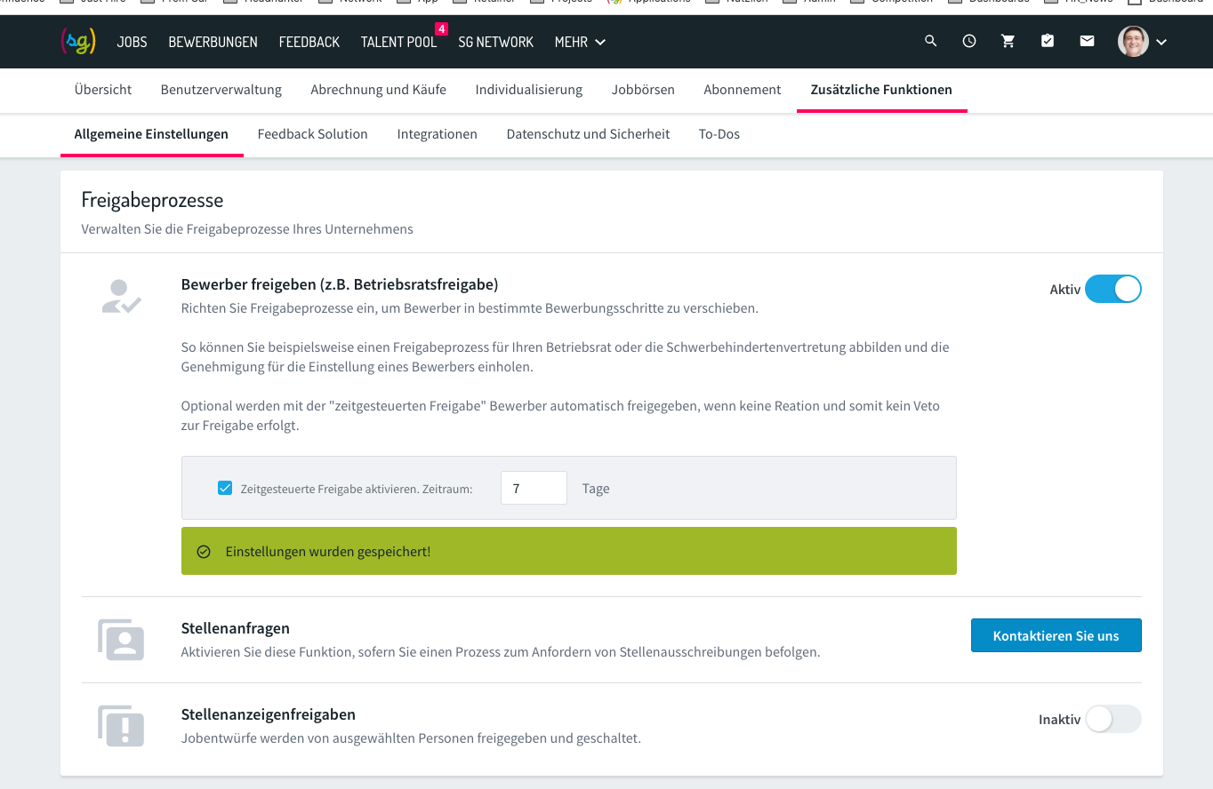
Task: Uncheck Zeitgesteuerte Freigabe aktivieren checkbox
Action: click(x=225, y=488)
